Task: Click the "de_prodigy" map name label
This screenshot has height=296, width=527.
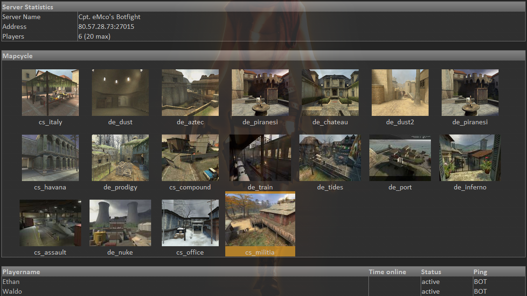Action: [x=120, y=187]
